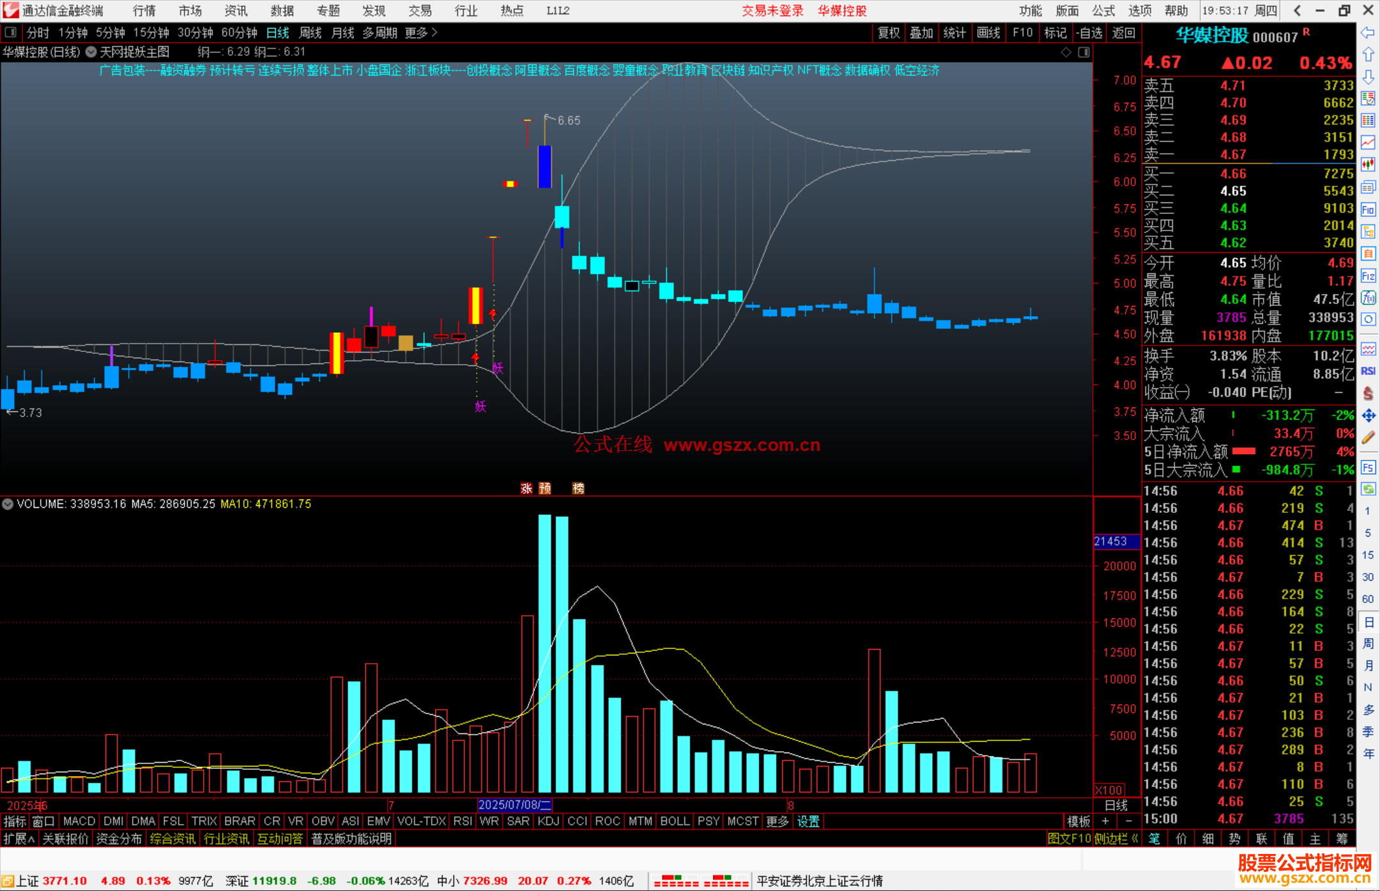Zoom in chart with plus button

[x=1105, y=821]
